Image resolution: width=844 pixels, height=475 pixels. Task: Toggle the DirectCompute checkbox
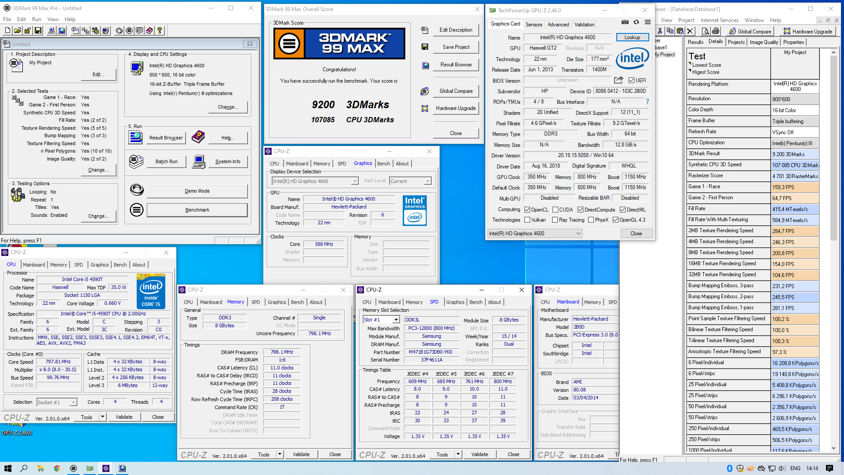580,210
